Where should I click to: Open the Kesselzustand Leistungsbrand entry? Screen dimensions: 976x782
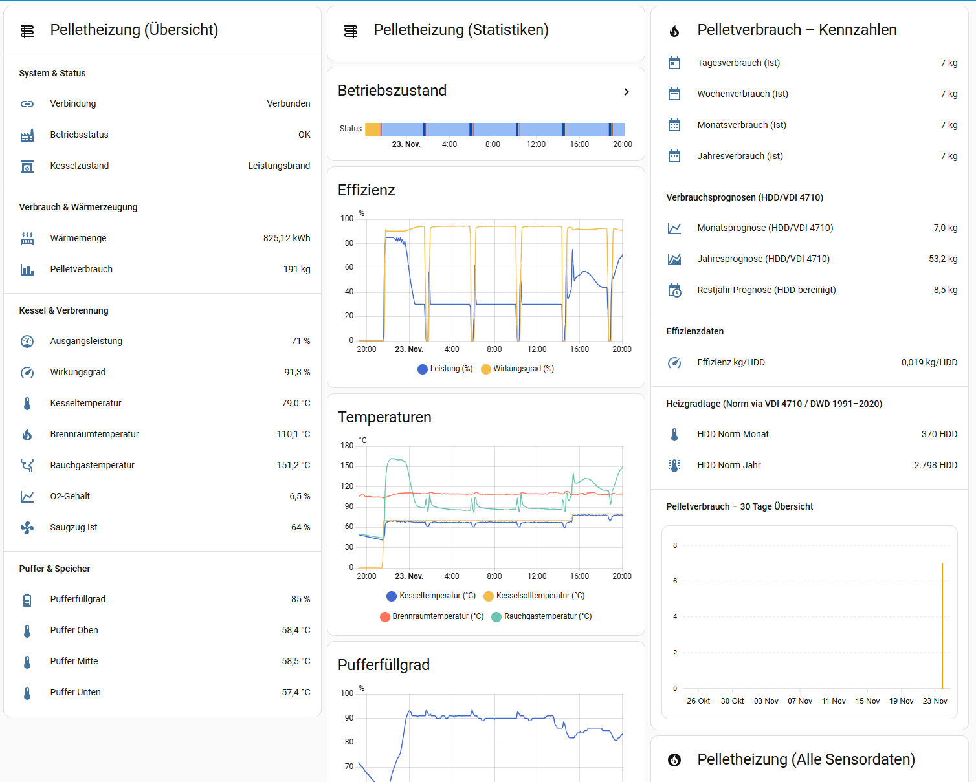point(164,166)
